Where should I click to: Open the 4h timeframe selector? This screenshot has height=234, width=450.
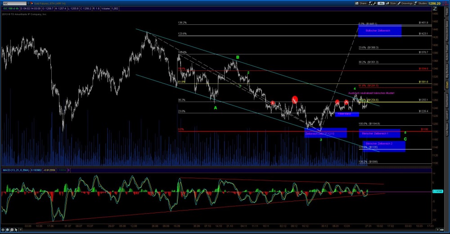(x=381, y=3)
